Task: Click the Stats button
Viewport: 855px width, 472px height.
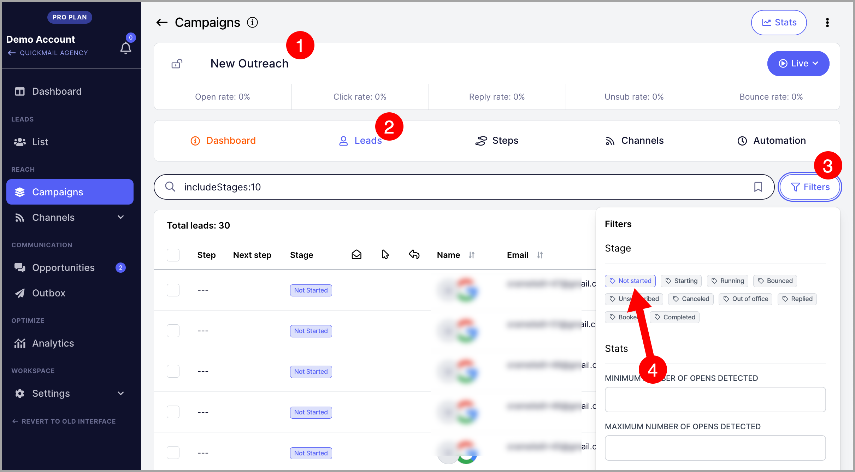Action: point(779,23)
